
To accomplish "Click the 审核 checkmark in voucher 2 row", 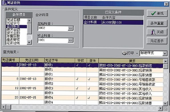I will [x=77, y=65].
